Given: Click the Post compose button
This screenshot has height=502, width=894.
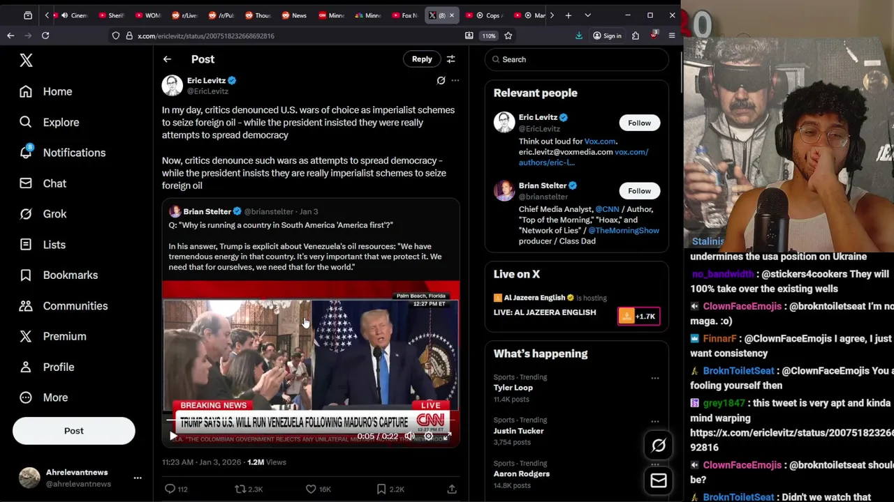Looking at the screenshot, I should tap(73, 431).
